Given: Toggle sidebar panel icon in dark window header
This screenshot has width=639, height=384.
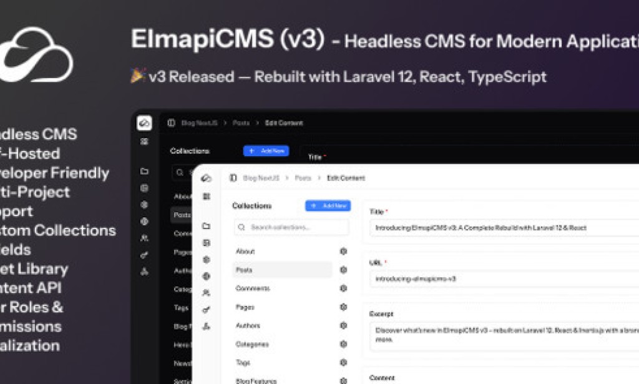Looking at the screenshot, I should (171, 123).
